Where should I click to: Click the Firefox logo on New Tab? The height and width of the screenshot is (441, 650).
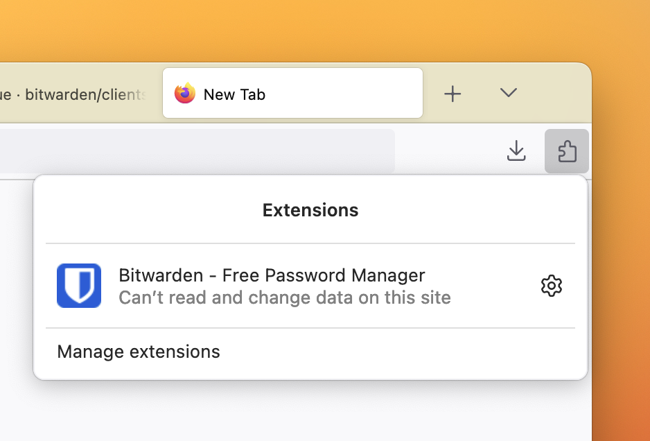184,94
